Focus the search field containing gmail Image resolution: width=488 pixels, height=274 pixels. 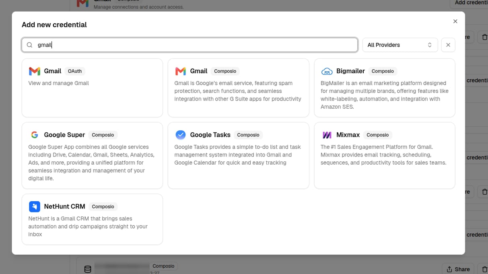coord(189,45)
